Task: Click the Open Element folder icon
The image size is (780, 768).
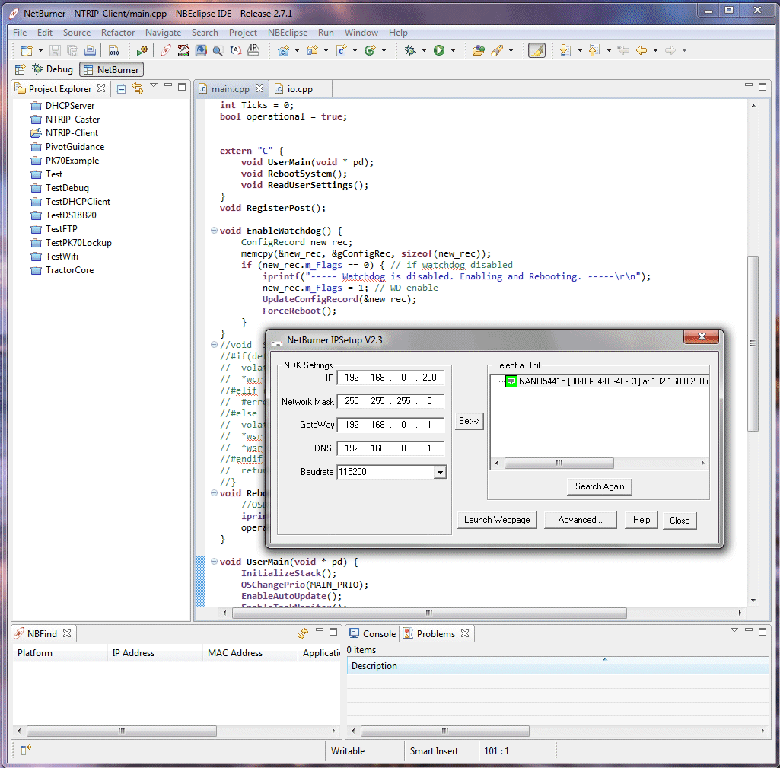Action: (479, 50)
